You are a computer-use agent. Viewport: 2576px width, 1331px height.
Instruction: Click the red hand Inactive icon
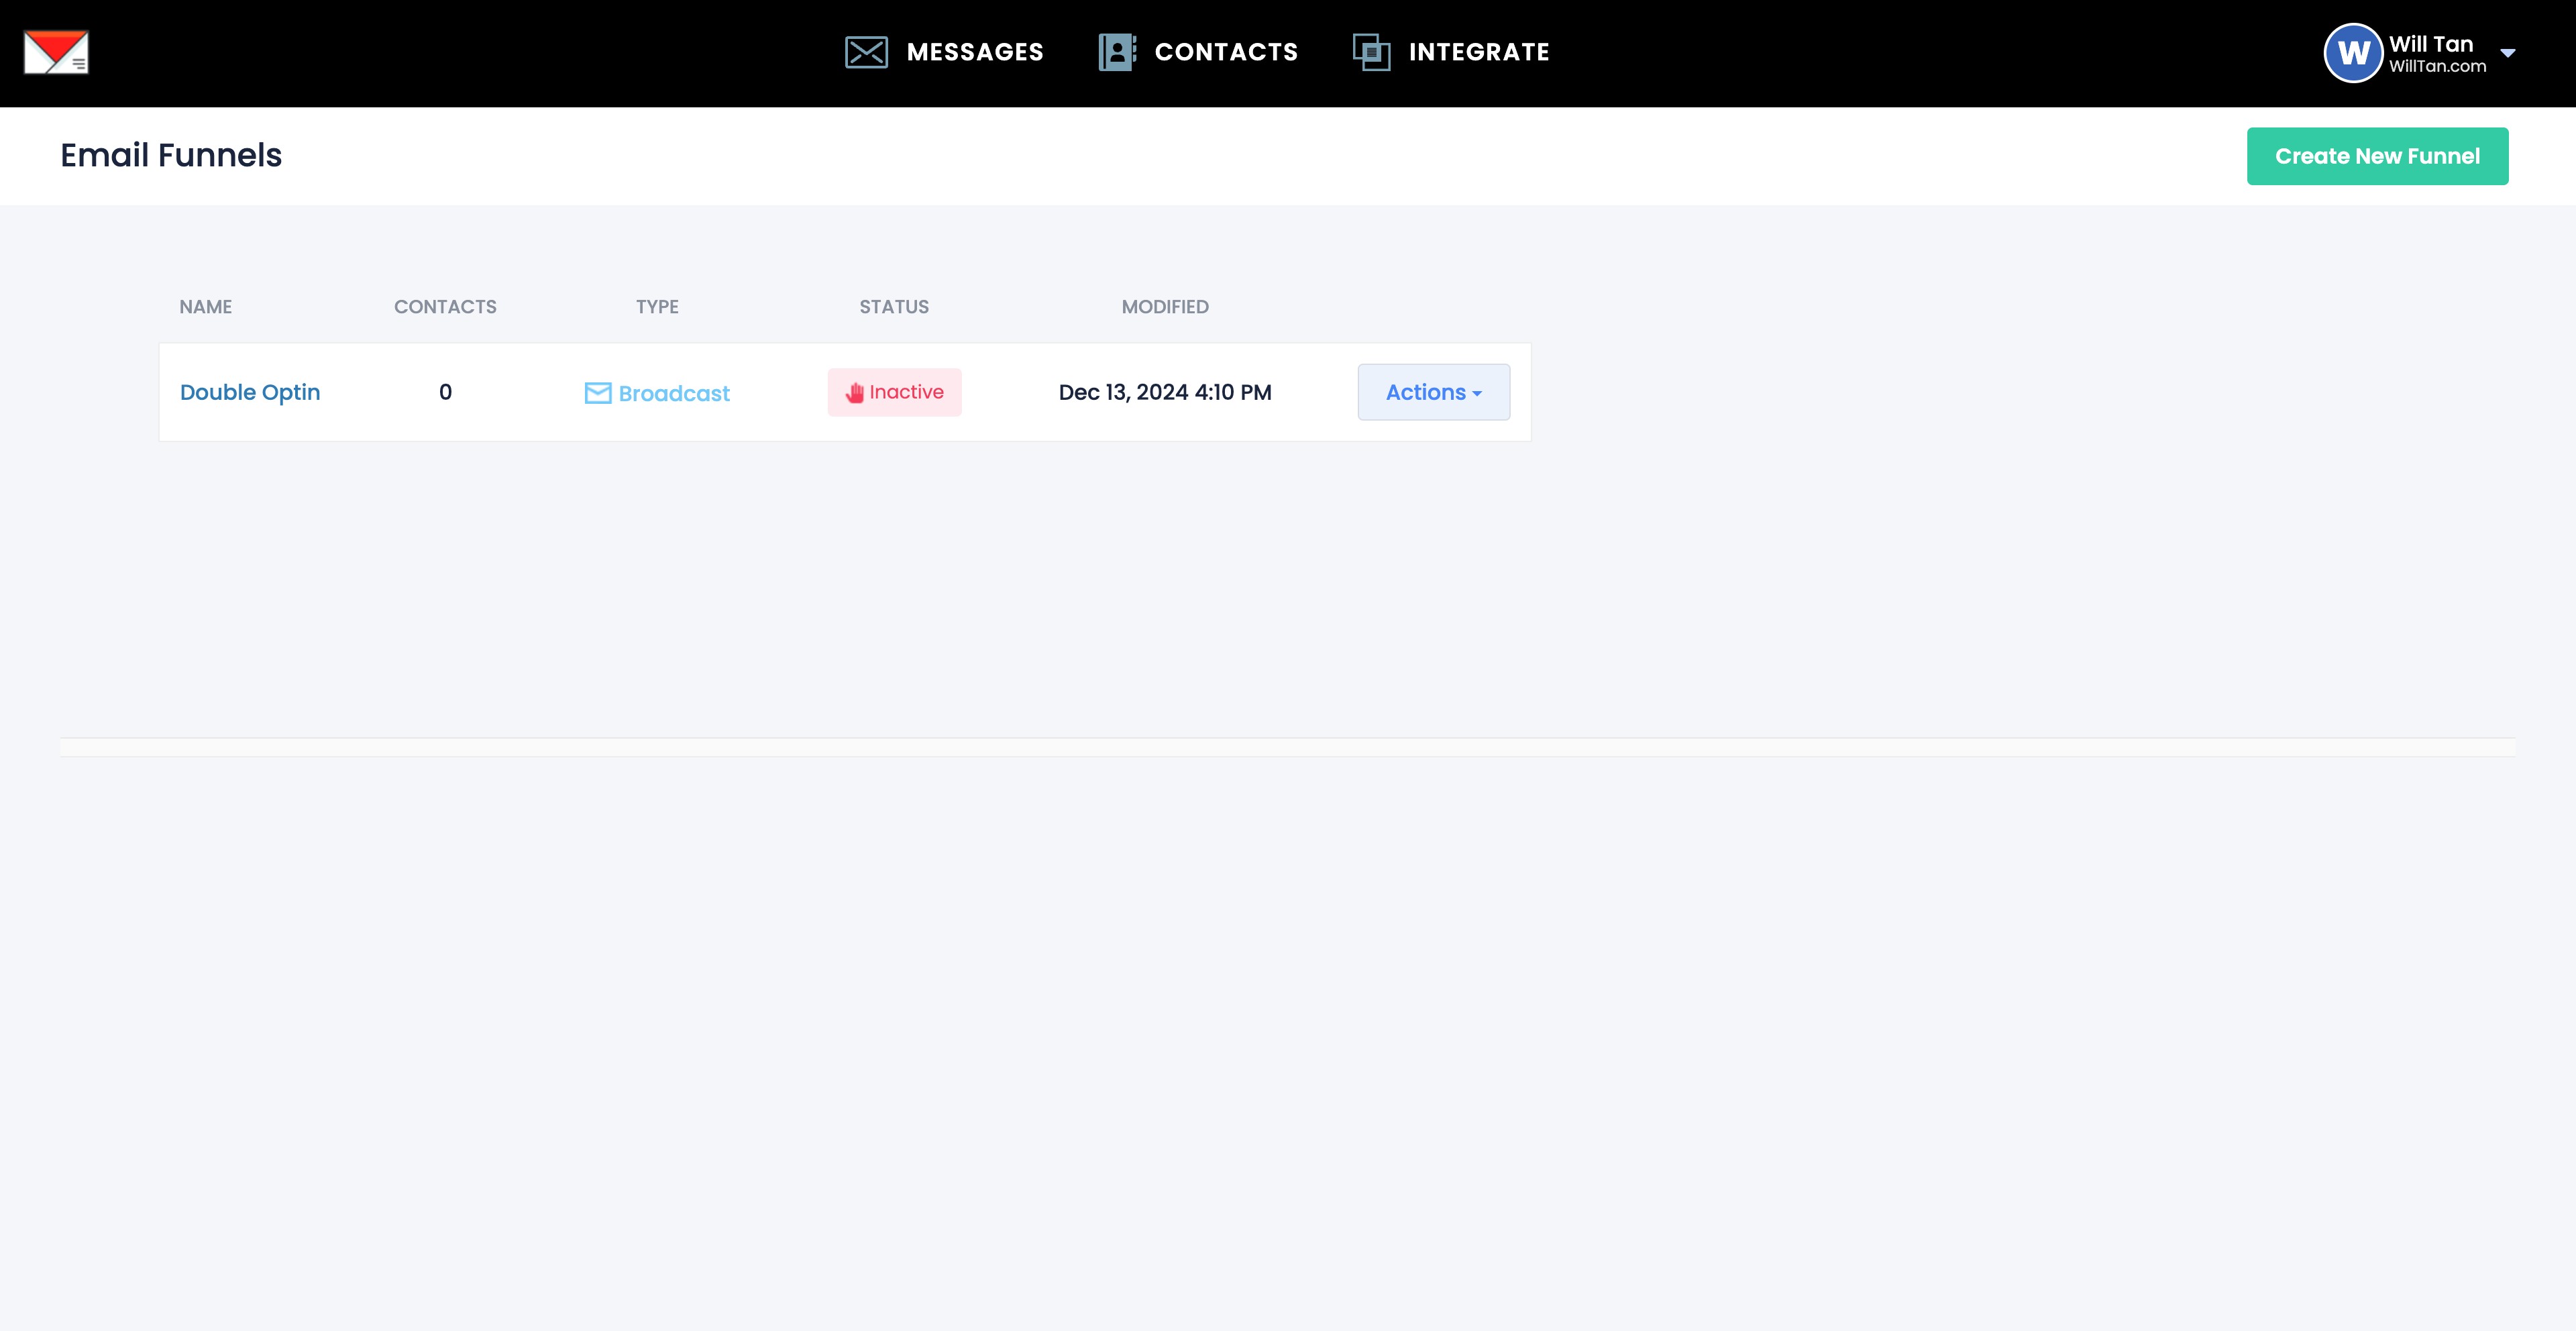click(854, 393)
